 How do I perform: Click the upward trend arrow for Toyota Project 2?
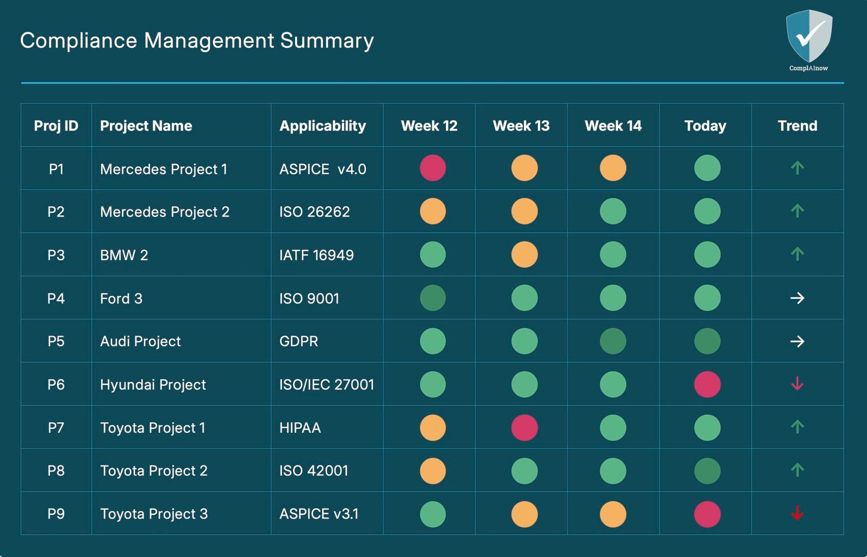click(x=797, y=470)
